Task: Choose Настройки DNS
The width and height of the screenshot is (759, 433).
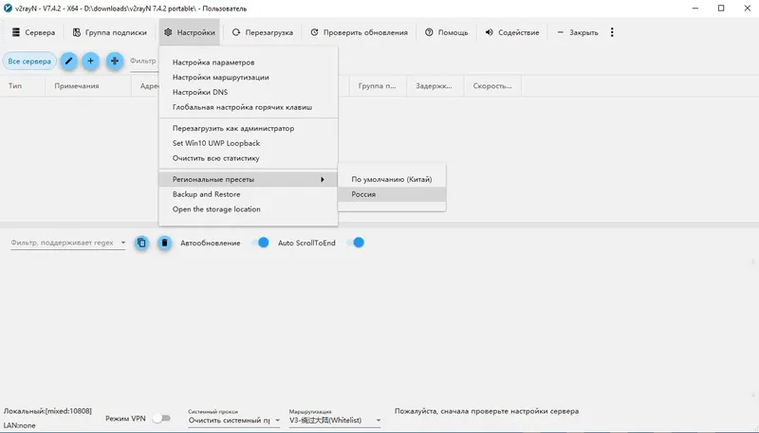Action: (249, 92)
